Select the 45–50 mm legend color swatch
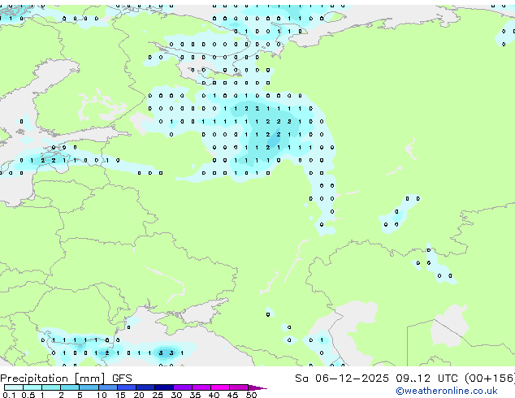515x398 pixels. pos(239,387)
